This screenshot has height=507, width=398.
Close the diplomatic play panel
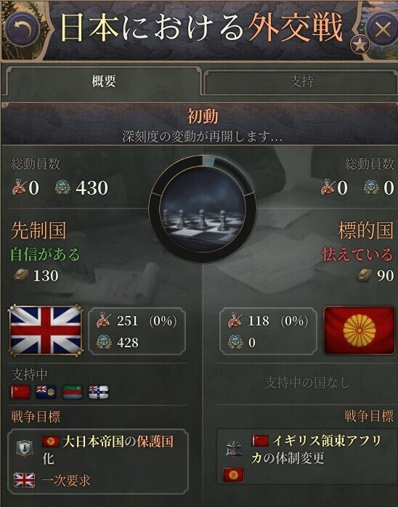point(383,30)
